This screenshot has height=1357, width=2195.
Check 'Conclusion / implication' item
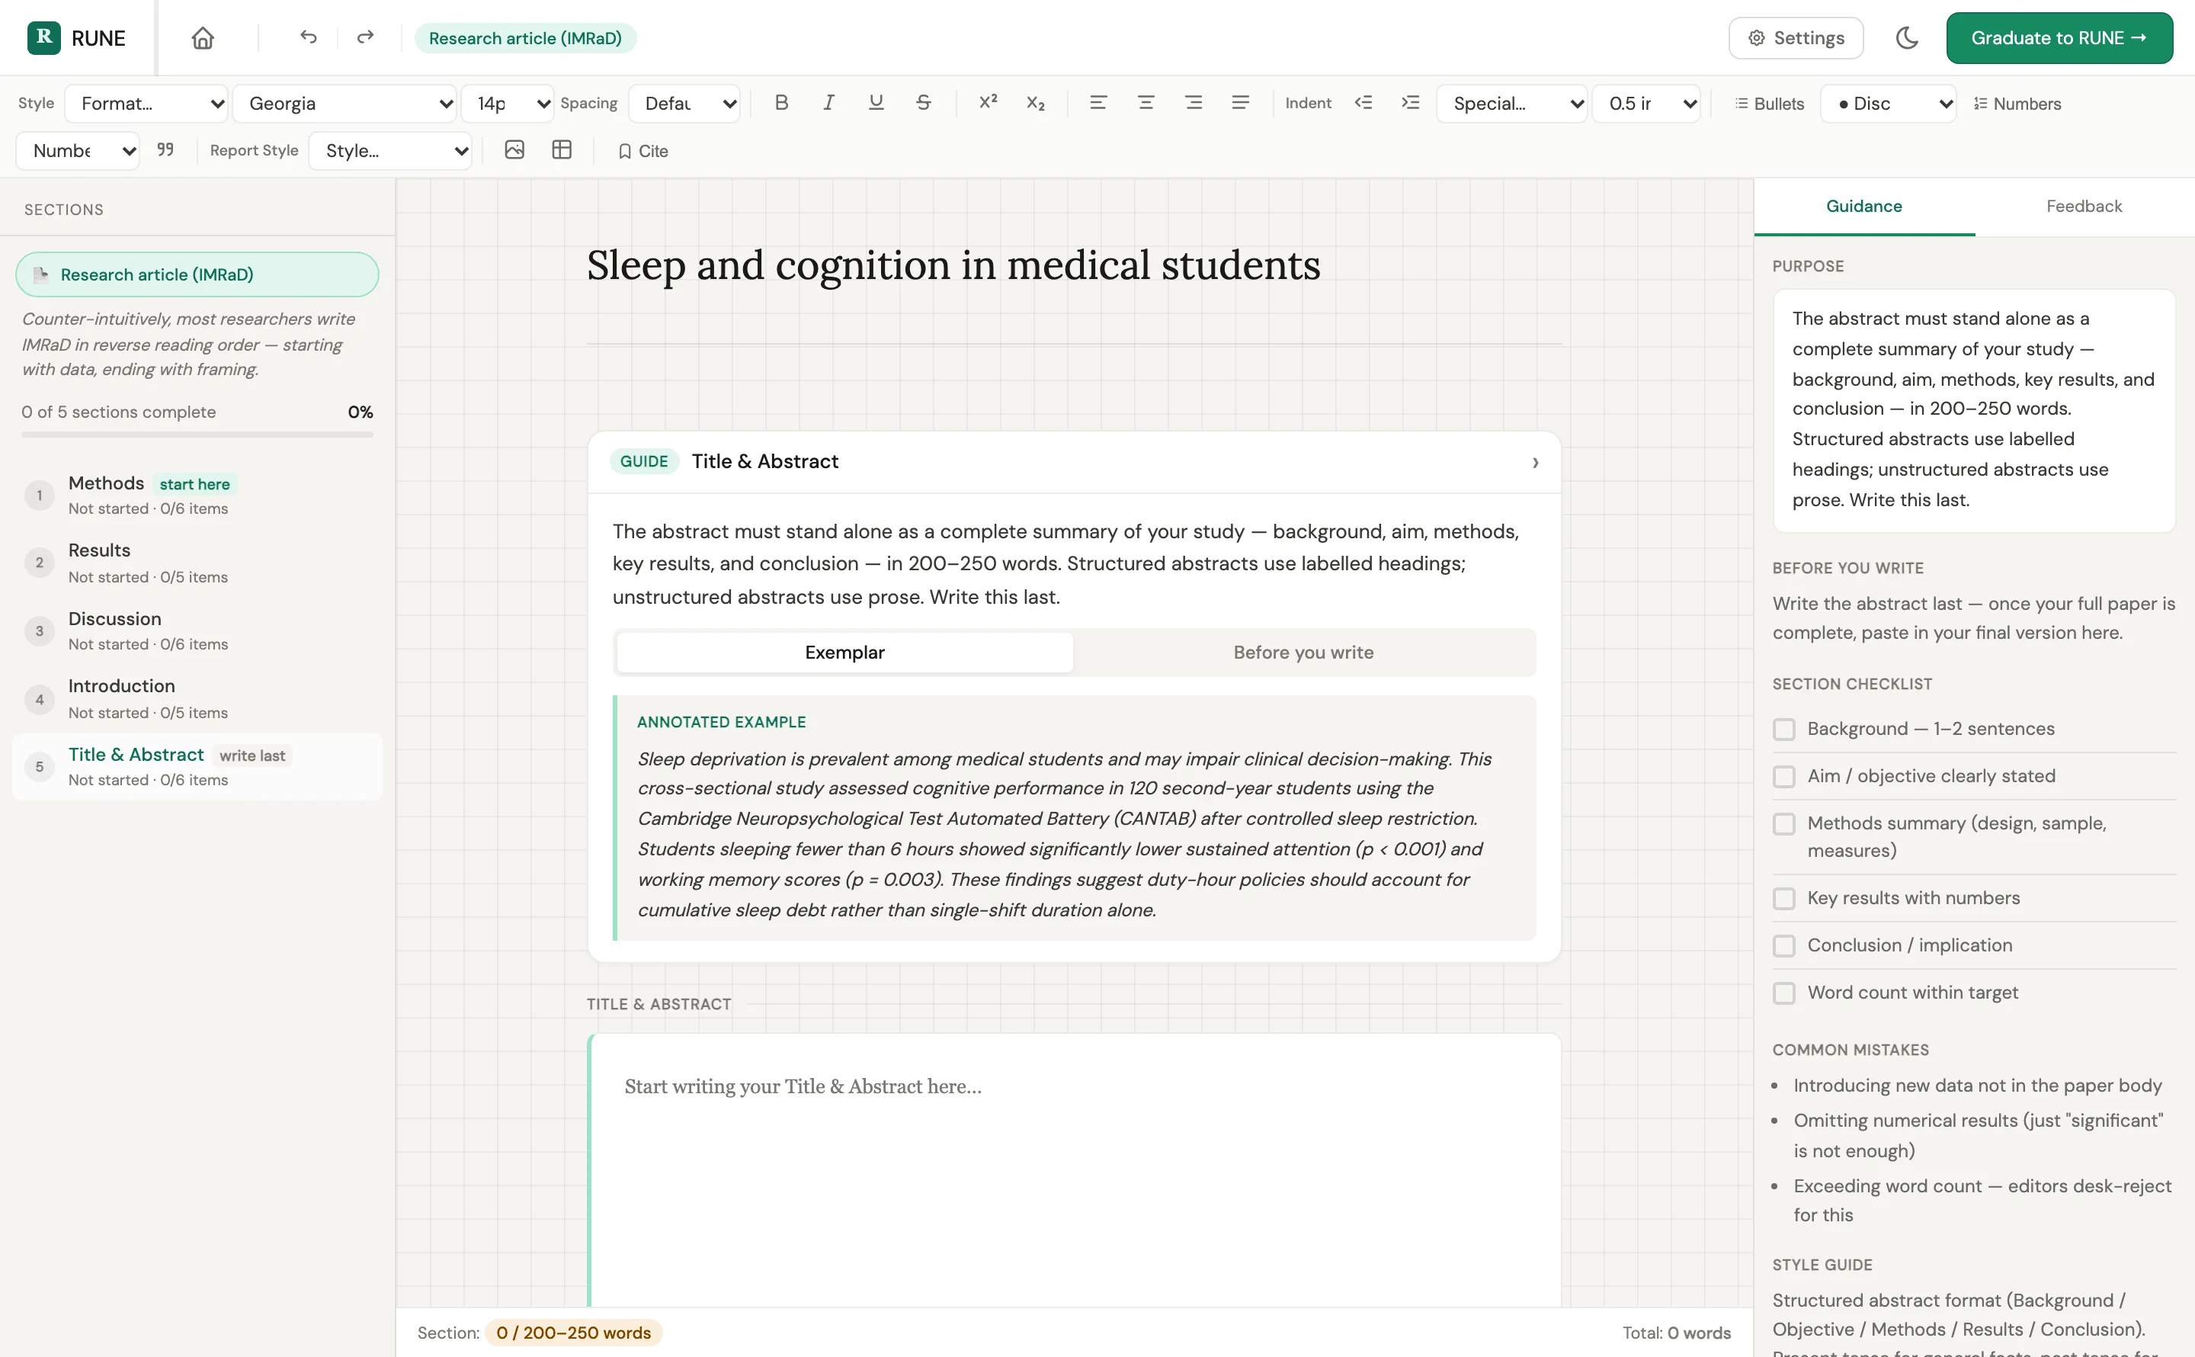tap(1784, 946)
